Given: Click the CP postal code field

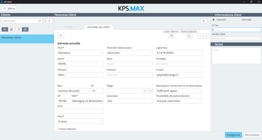Looking at the screenshot, I should tap(64, 101).
